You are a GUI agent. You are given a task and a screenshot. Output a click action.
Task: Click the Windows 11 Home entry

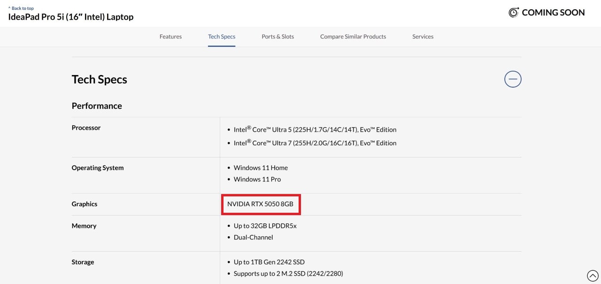[x=261, y=168]
